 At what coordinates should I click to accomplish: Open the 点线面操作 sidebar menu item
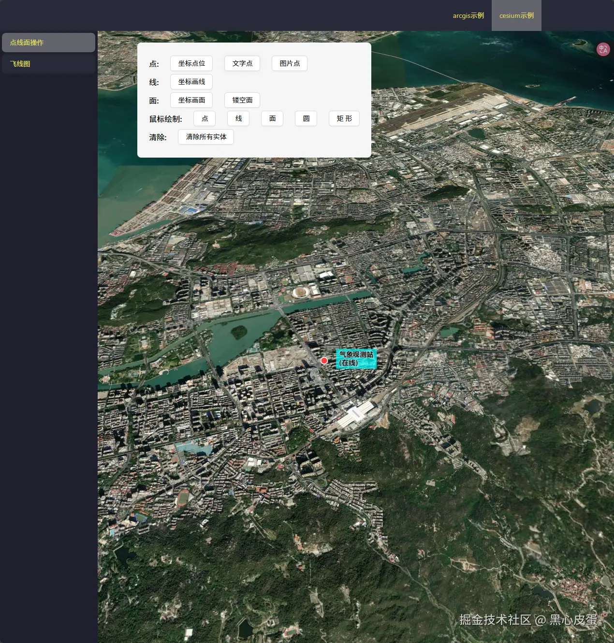(48, 43)
